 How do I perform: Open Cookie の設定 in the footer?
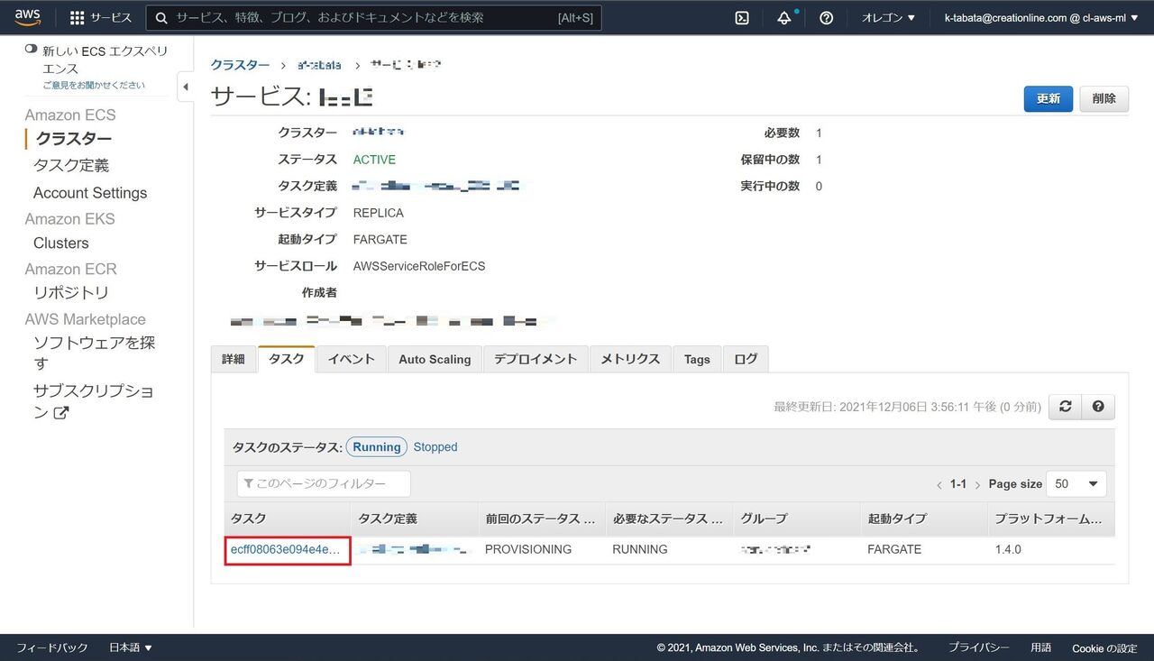click(x=1104, y=648)
